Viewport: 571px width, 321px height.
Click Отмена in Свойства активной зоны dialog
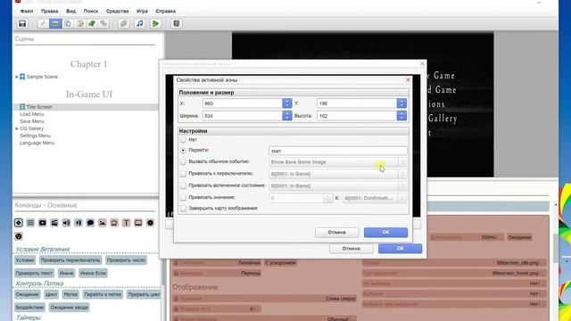click(337, 232)
